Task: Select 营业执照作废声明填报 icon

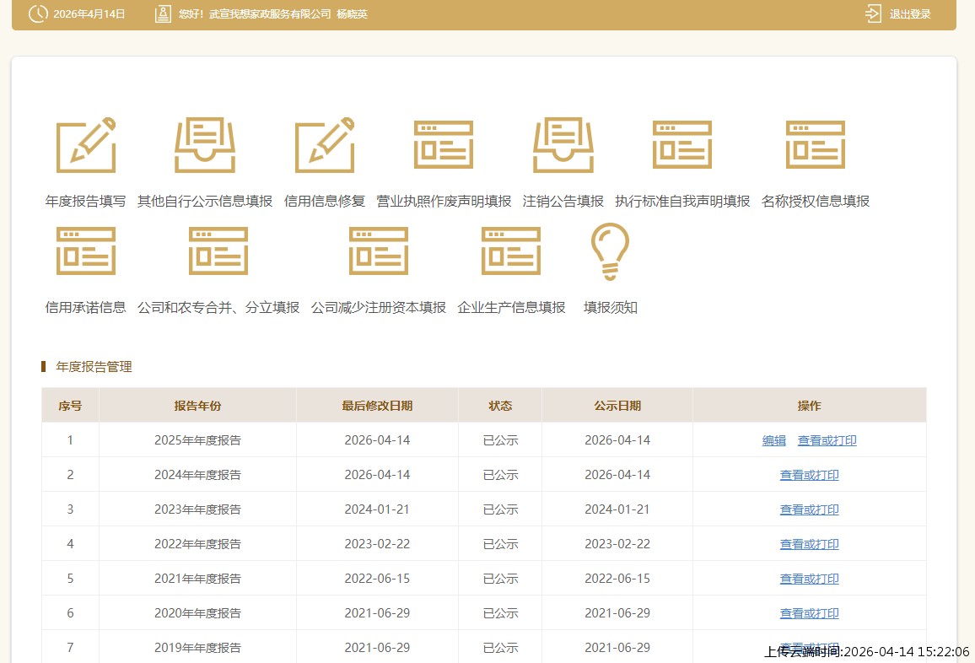Action: (444, 146)
